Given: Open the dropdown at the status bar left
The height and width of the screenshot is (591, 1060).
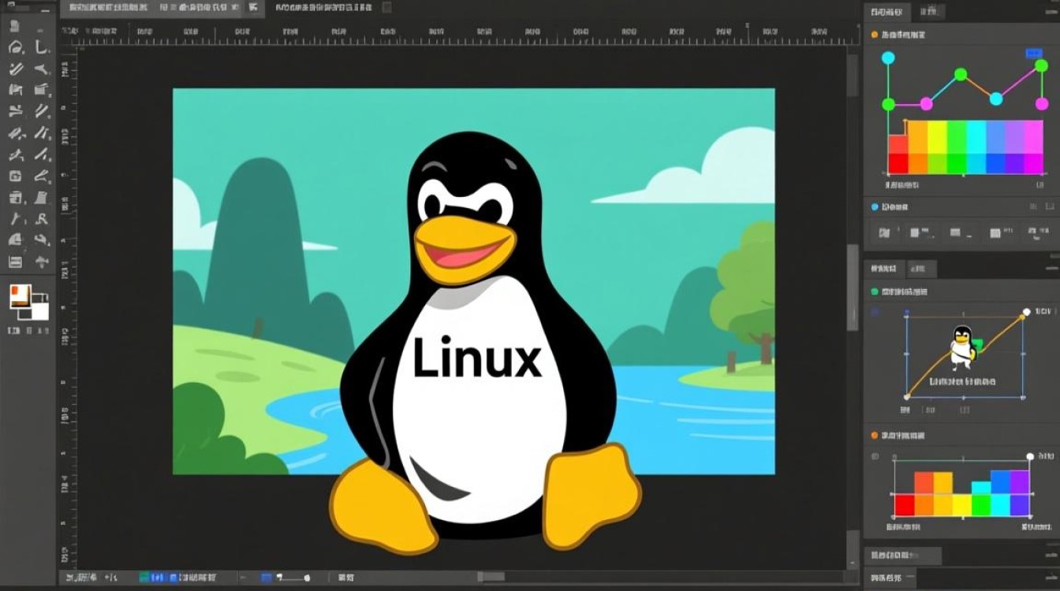Looking at the screenshot, I should 82,577.
